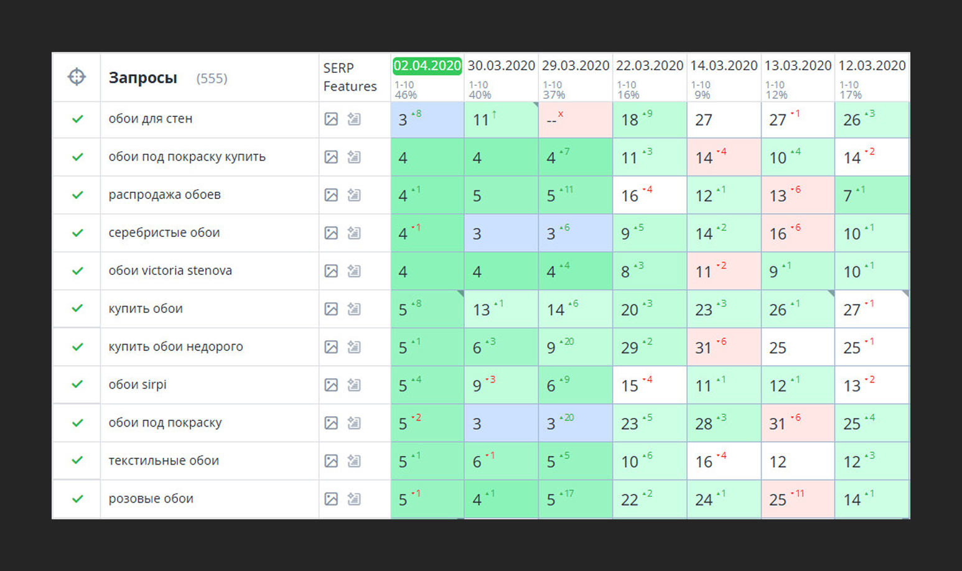Select the 13.03.2020 date column header
962x571 pixels.
coord(798,65)
